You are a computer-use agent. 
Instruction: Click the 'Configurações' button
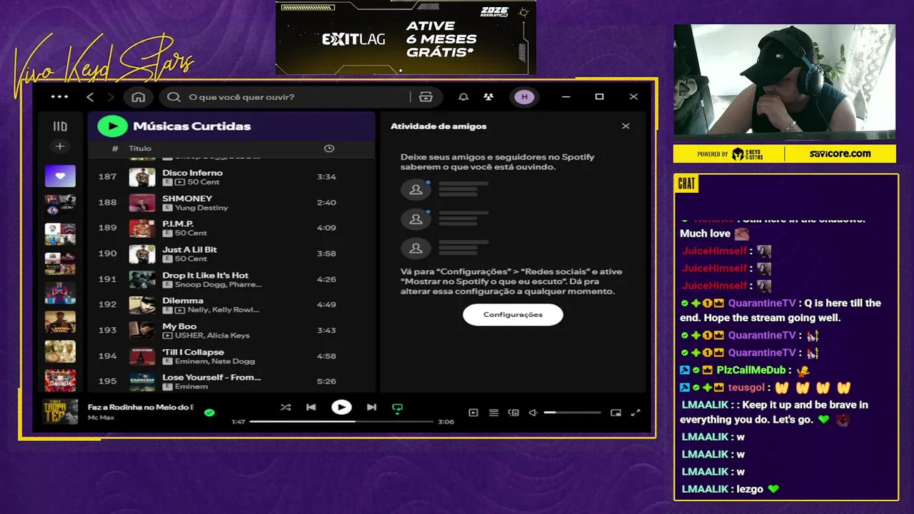coord(513,315)
